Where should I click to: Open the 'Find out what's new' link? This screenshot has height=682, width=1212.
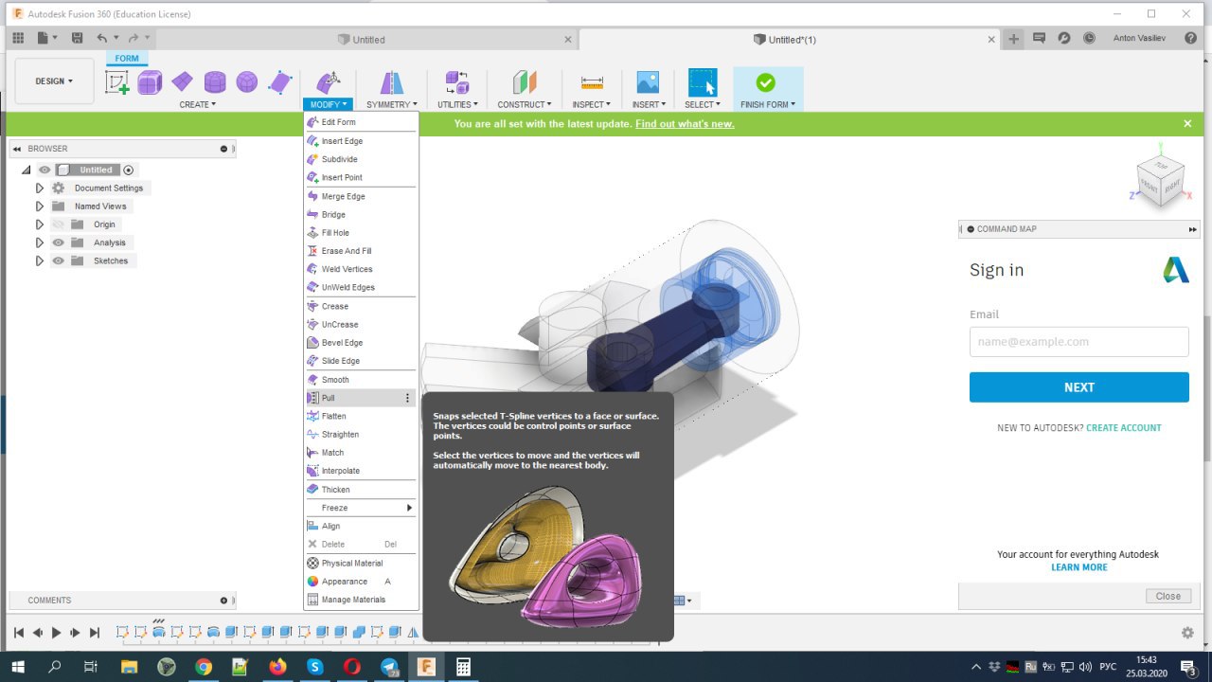coord(685,124)
